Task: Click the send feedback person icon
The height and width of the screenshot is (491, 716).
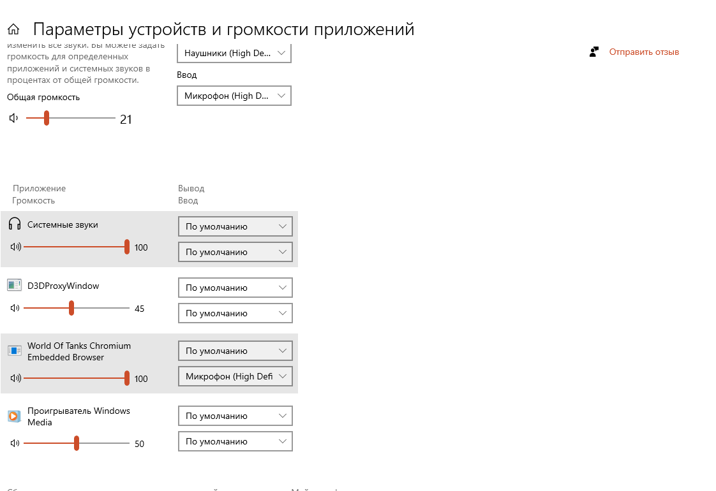Action: click(595, 52)
